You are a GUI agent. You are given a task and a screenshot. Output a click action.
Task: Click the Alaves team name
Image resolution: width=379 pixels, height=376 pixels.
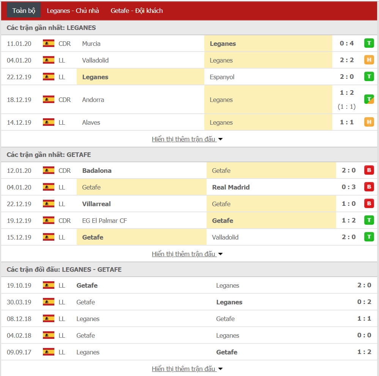(x=91, y=122)
